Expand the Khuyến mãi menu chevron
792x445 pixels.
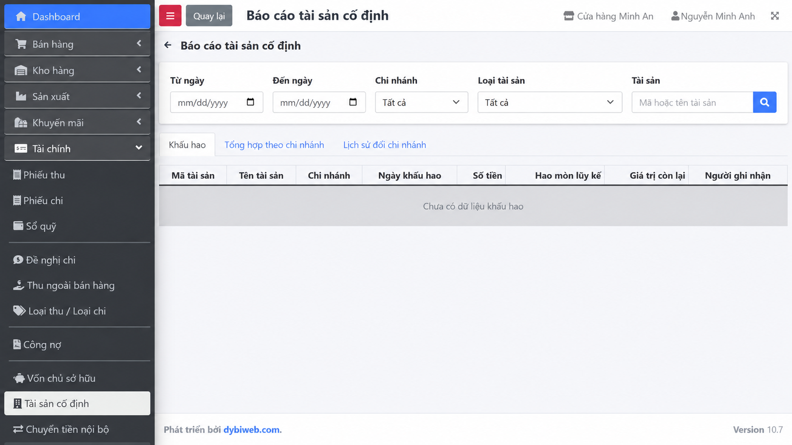(139, 122)
